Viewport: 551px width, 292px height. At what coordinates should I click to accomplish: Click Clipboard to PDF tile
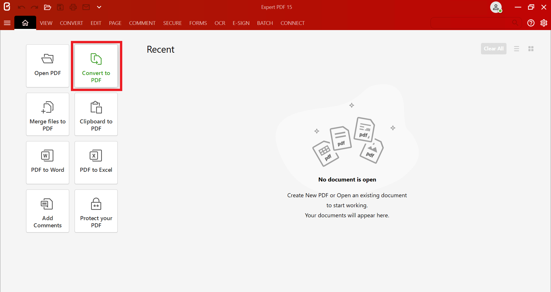96,114
